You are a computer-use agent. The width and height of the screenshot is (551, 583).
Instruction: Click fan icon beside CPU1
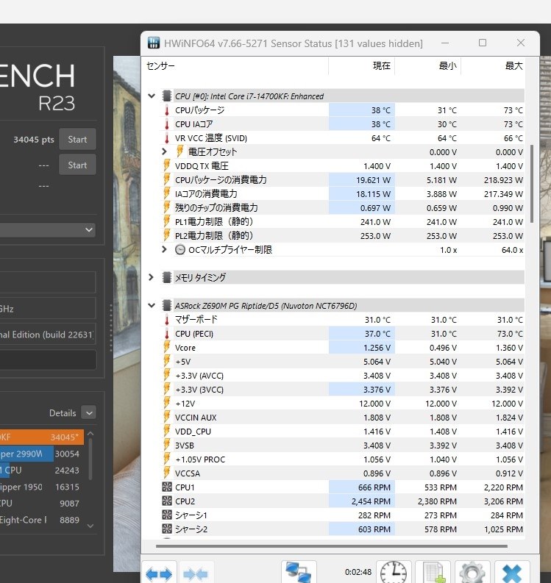point(167,487)
